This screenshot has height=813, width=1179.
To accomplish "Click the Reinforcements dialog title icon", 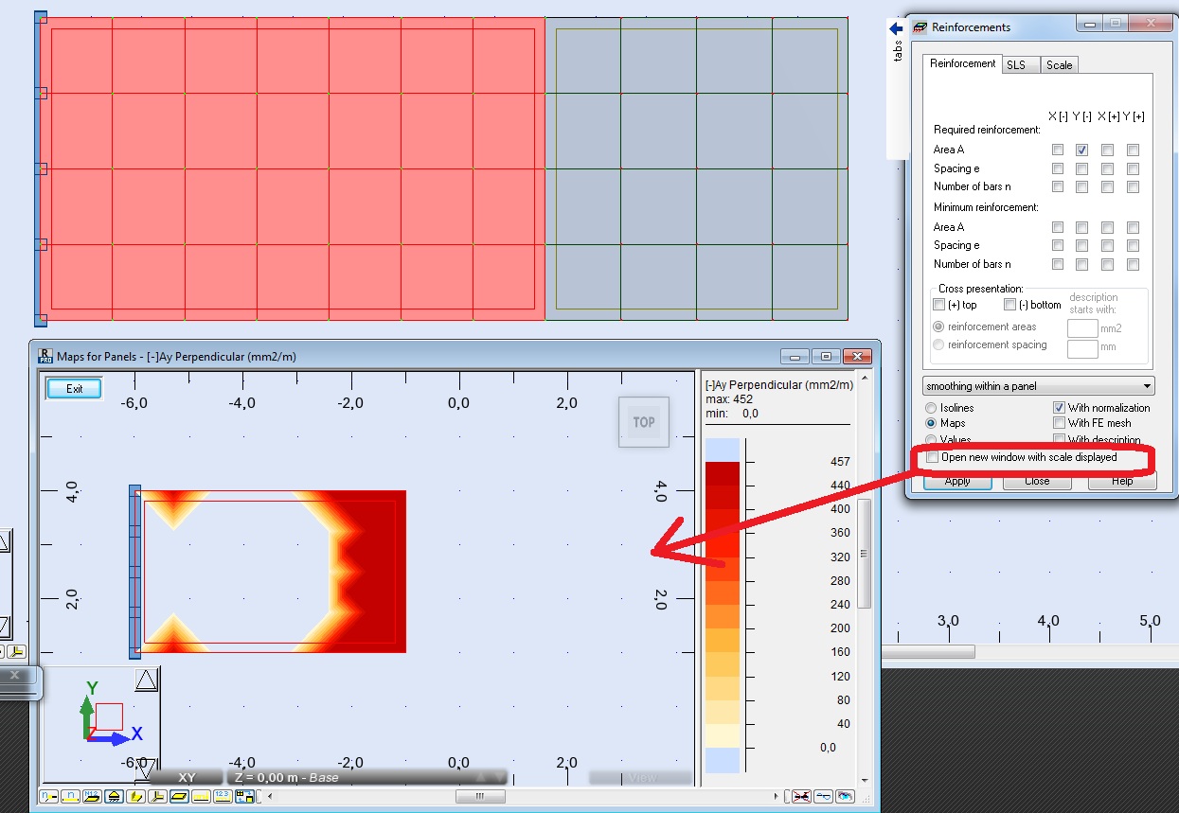I will (x=920, y=27).
